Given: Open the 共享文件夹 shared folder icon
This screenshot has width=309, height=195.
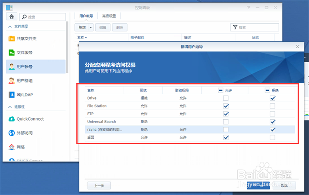Looking at the screenshot, I should coord(11,38).
